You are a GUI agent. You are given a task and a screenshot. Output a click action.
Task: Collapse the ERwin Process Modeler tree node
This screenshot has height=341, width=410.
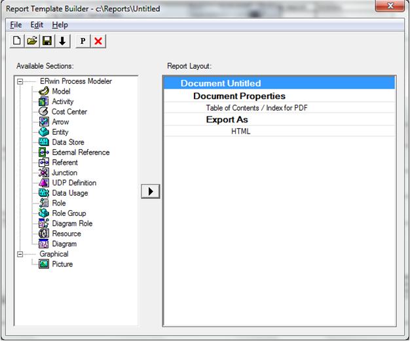pos(20,82)
